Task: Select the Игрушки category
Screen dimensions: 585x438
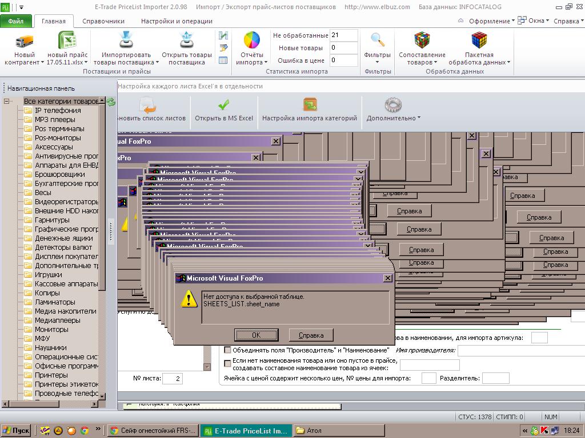Action: [x=49, y=275]
